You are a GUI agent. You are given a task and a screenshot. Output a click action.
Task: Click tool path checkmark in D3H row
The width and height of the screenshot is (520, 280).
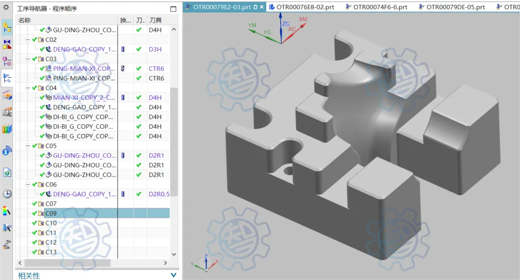tap(139, 49)
